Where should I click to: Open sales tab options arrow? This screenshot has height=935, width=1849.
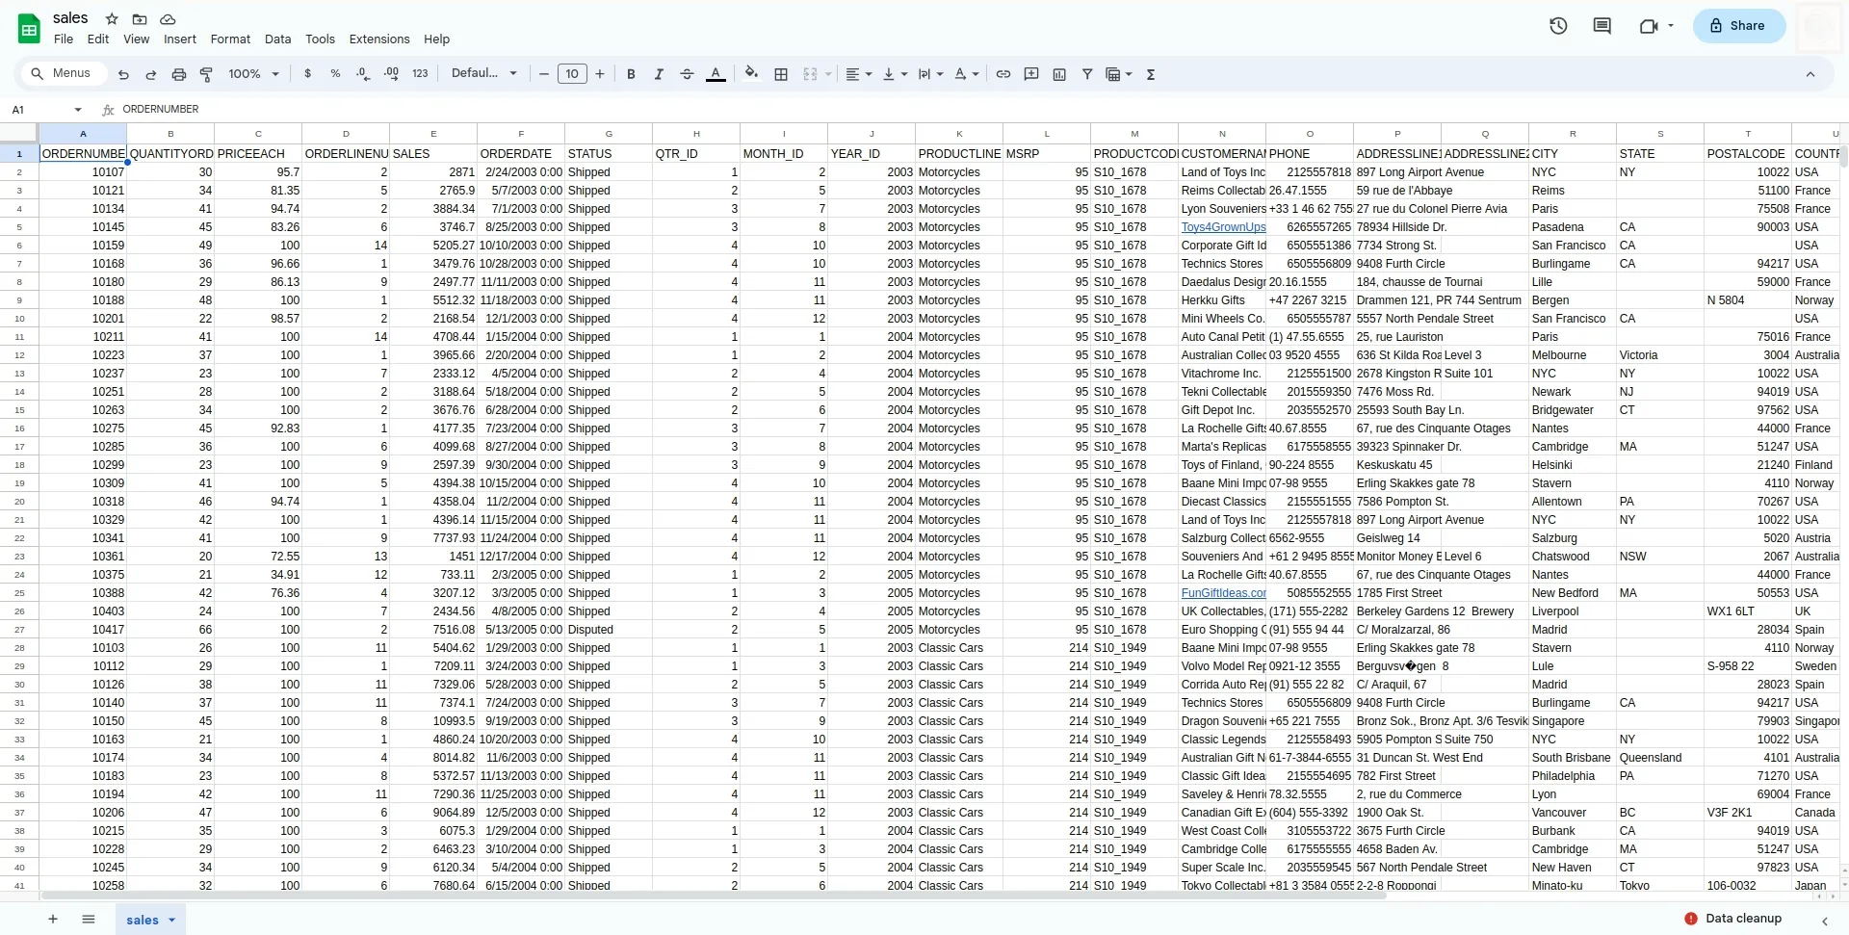click(x=172, y=920)
